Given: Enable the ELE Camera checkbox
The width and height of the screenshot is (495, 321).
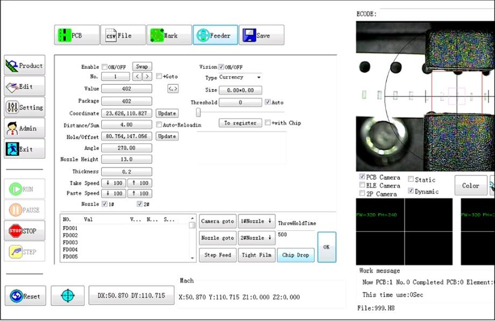Looking at the screenshot, I should [362, 185].
